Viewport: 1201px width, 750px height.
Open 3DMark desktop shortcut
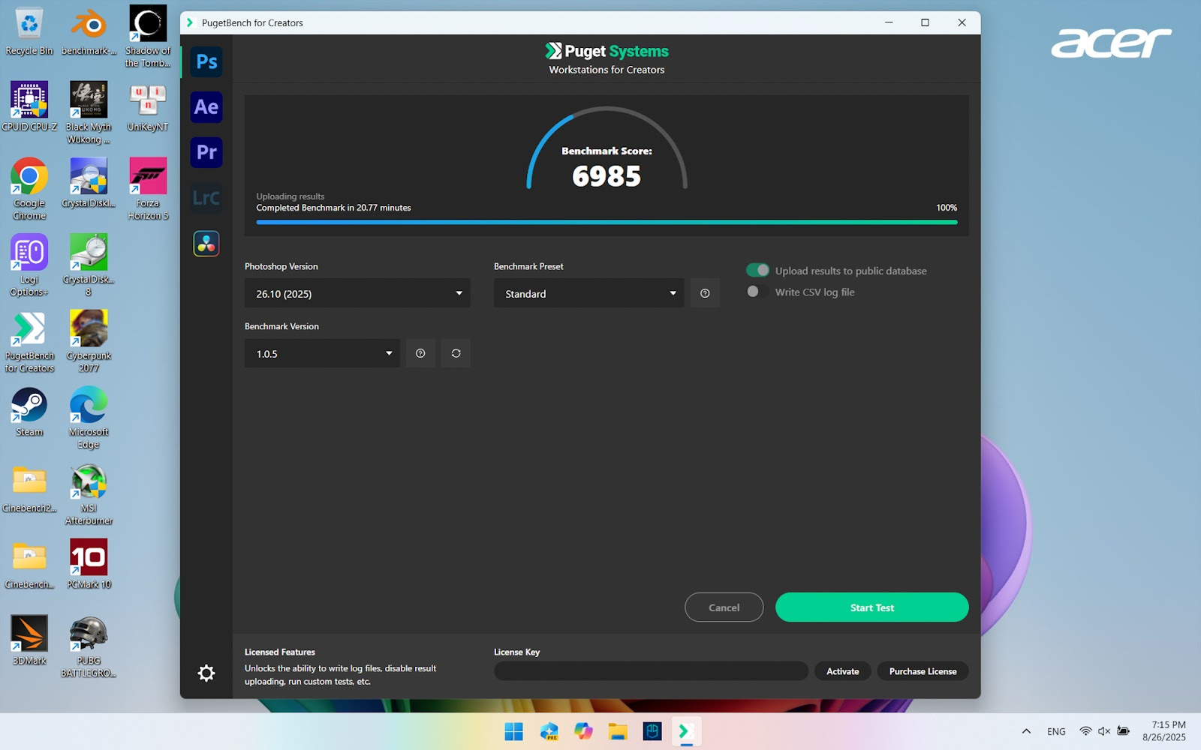tap(29, 640)
